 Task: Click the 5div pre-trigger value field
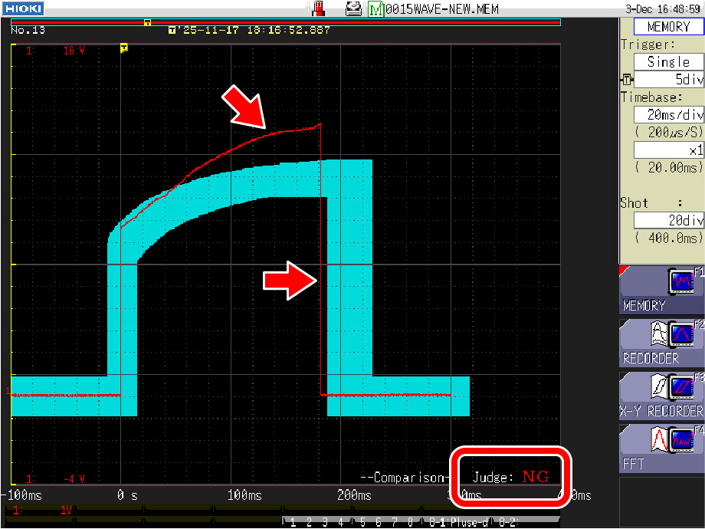point(670,79)
